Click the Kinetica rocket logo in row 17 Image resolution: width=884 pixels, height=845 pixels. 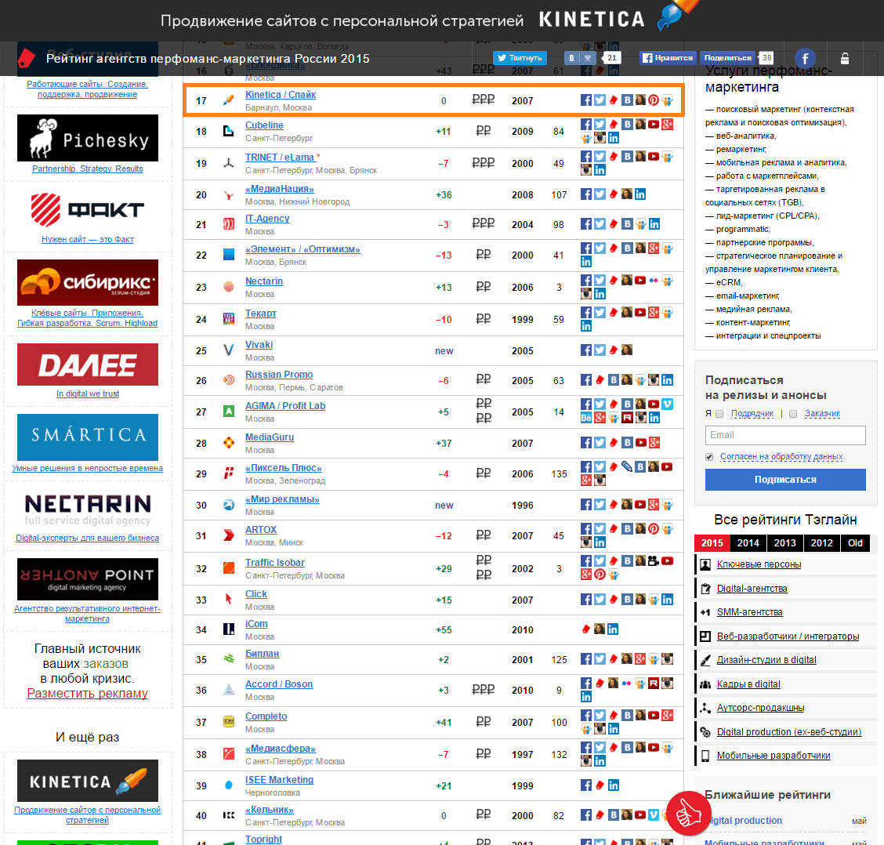pyautogui.click(x=228, y=100)
